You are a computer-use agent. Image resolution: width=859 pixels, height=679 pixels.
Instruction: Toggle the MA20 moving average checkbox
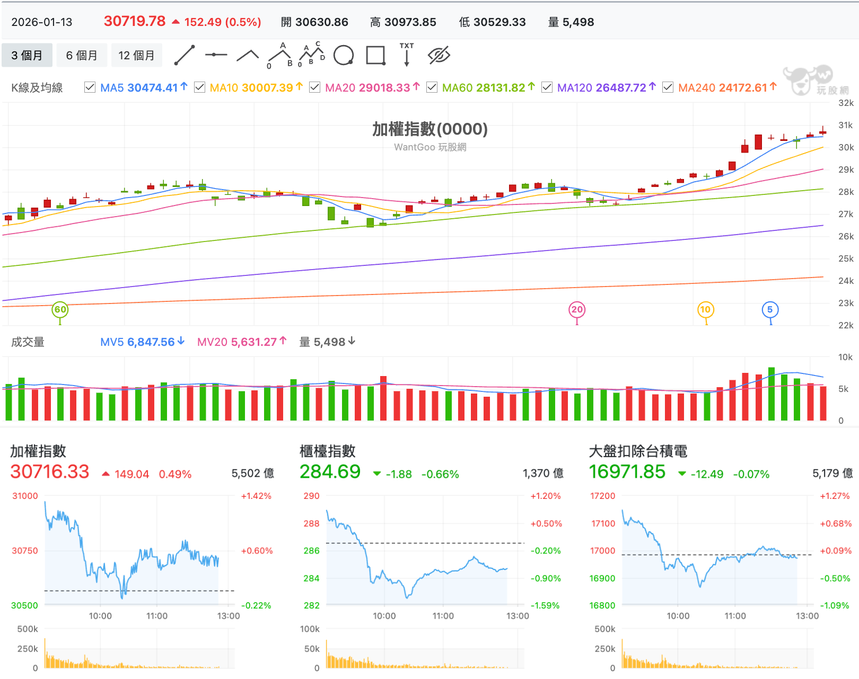point(315,87)
